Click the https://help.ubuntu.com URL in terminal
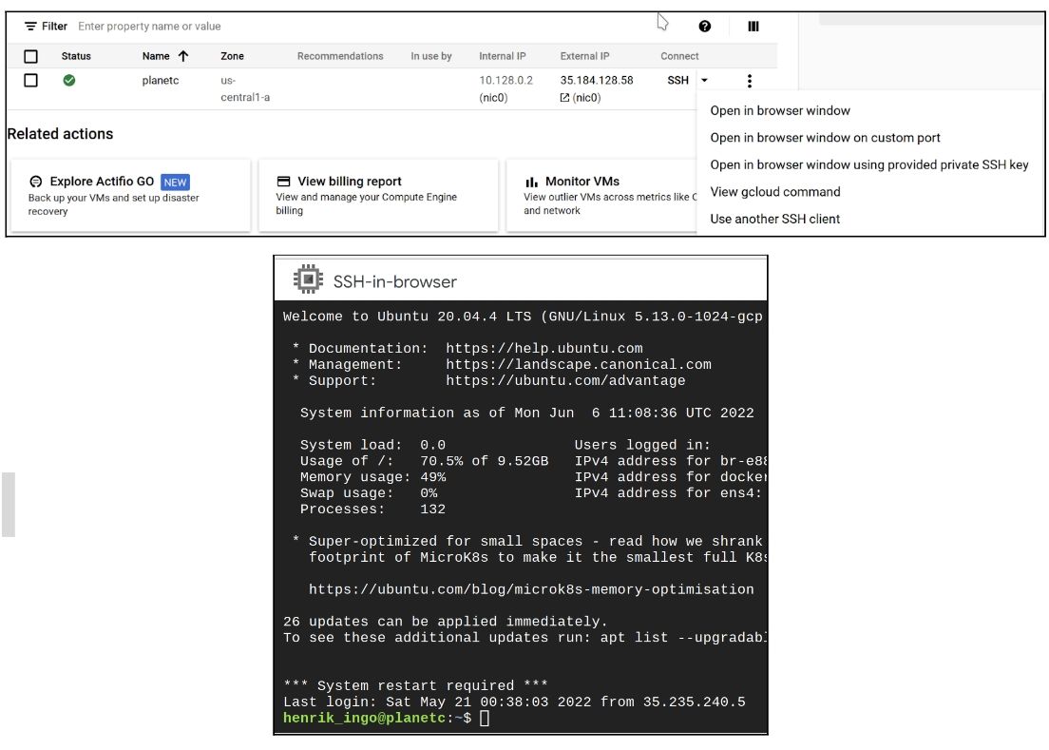This screenshot has height=750, width=1049. [x=544, y=349]
